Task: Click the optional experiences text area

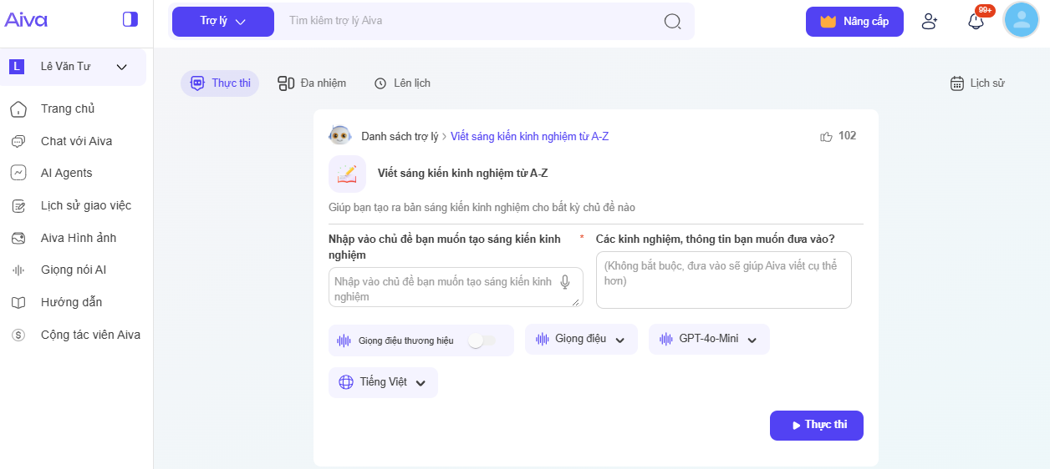Action: point(723,280)
